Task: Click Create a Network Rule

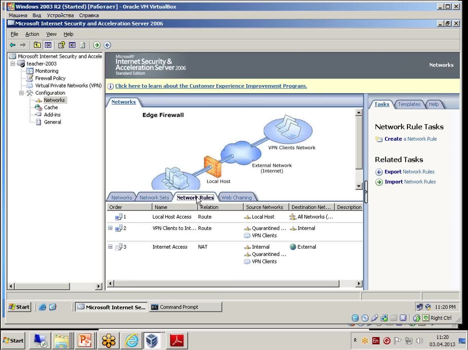Action: 411,139
